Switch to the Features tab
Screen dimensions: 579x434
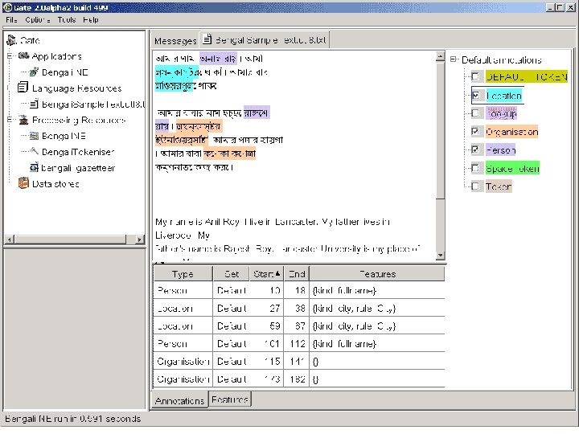(230, 399)
